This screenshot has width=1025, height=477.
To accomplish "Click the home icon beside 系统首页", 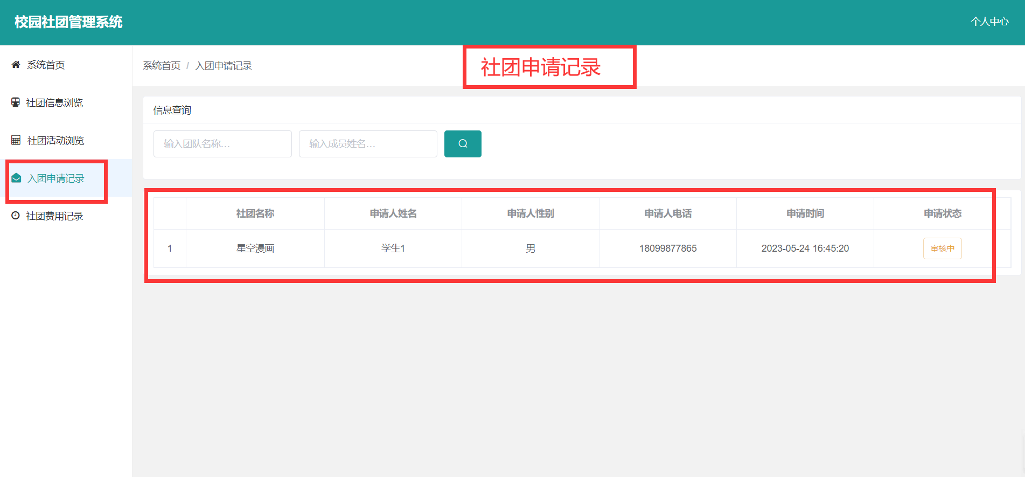I will (16, 65).
